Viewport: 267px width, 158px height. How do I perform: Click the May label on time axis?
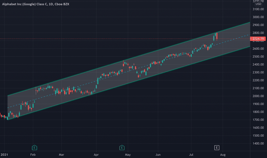[x=128, y=155]
